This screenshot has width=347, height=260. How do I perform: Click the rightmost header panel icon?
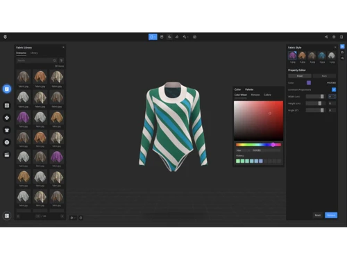(341, 37)
